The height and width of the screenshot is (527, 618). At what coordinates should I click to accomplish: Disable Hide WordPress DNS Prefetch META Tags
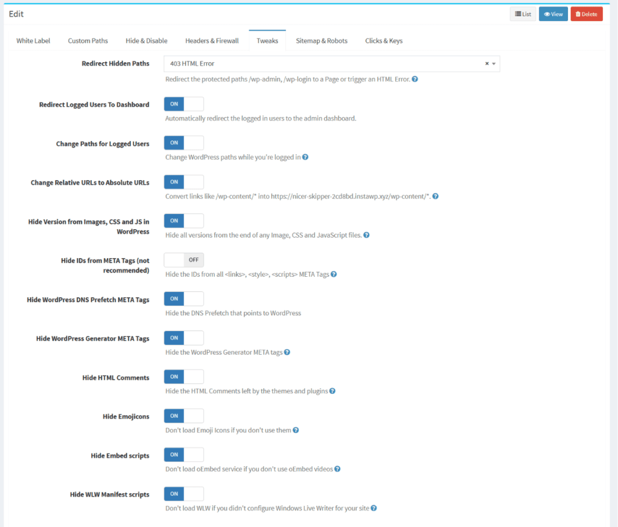183,298
